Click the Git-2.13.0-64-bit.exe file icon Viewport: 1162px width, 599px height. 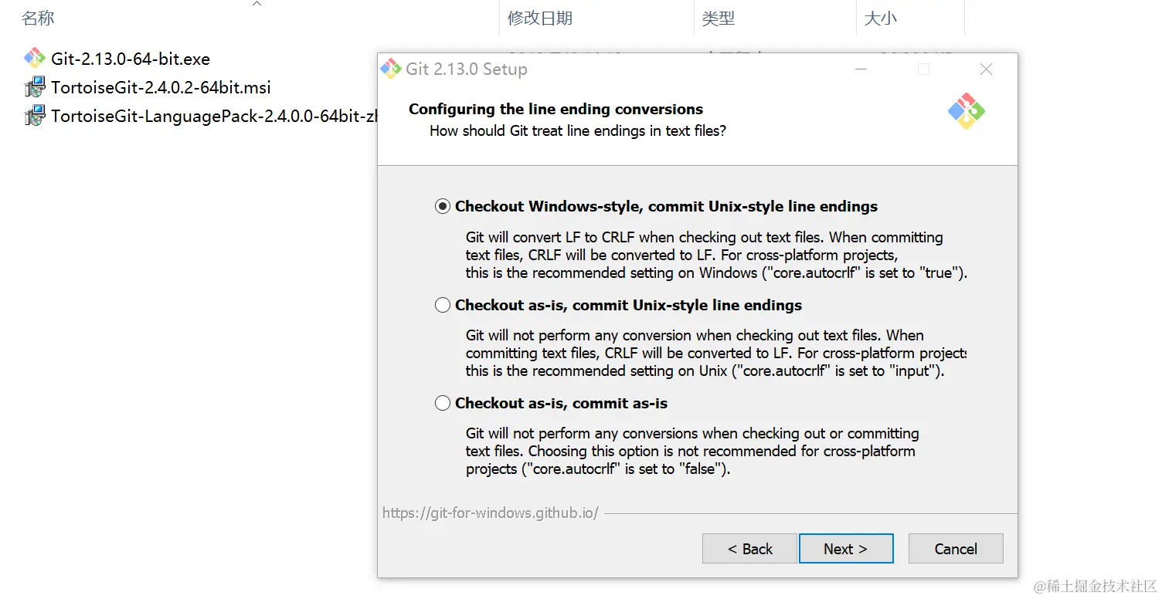click(x=34, y=59)
